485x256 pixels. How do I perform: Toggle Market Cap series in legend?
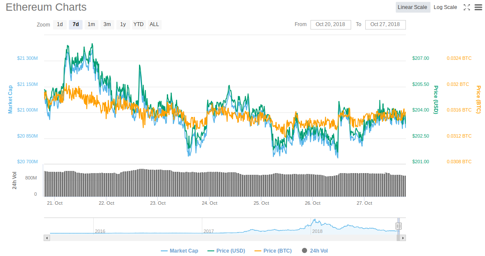180,251
